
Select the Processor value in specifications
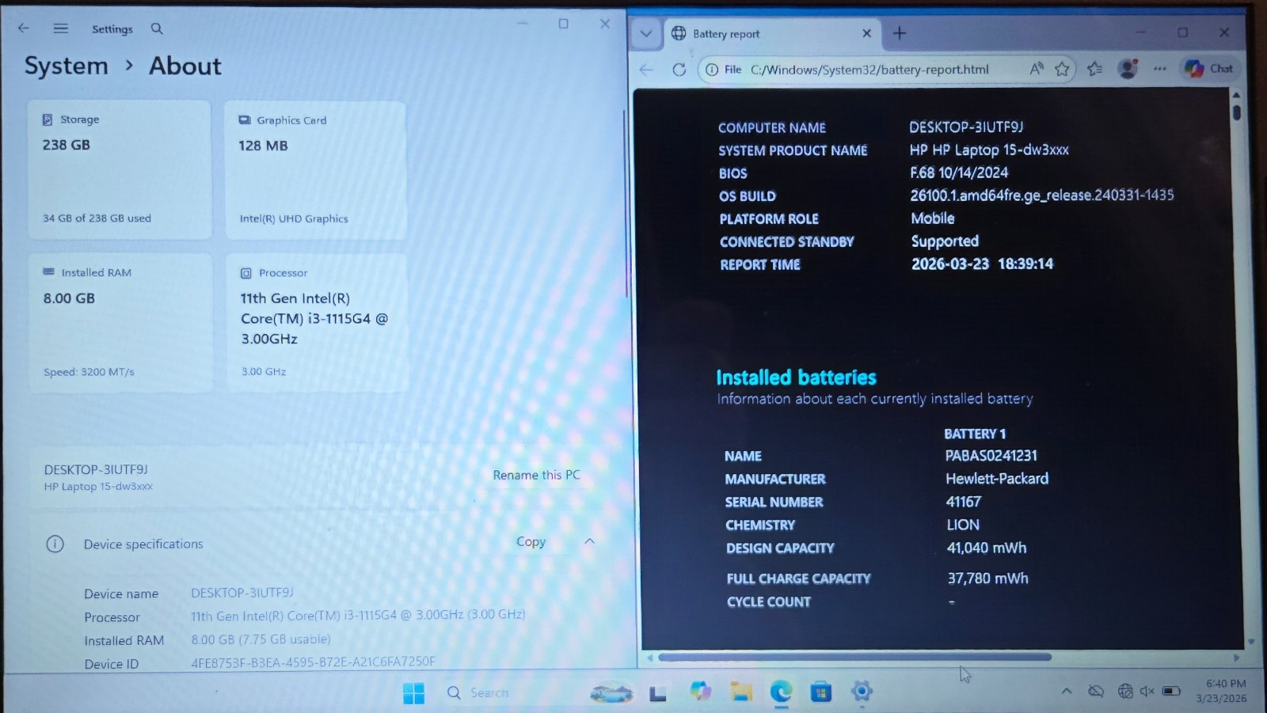click(x=358, y=615)
